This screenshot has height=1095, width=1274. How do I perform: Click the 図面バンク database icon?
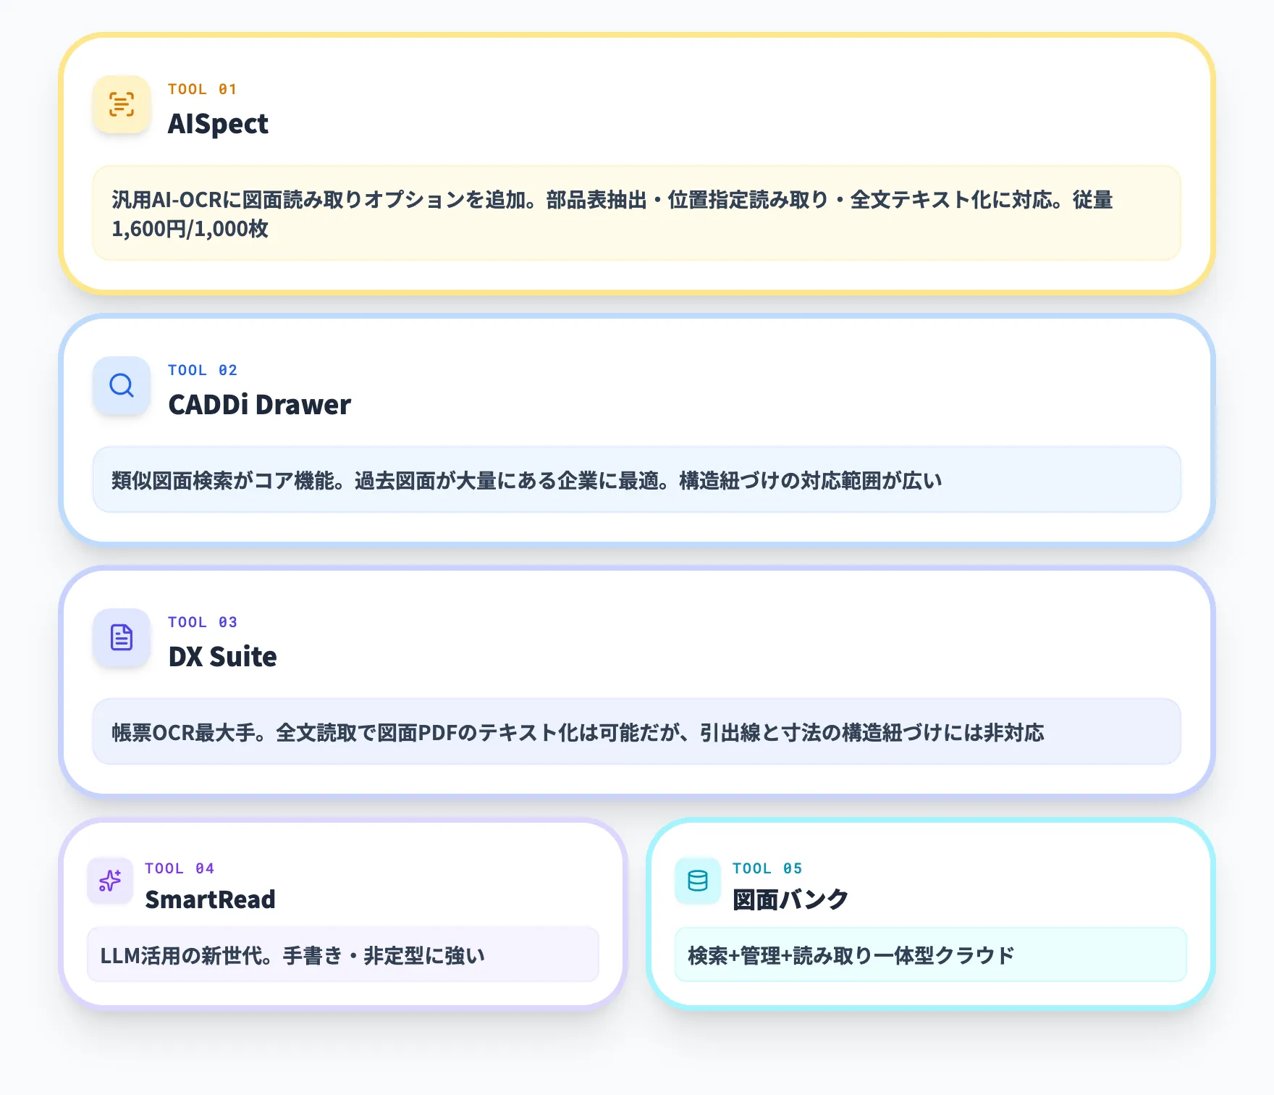click(x=697, y=881)
